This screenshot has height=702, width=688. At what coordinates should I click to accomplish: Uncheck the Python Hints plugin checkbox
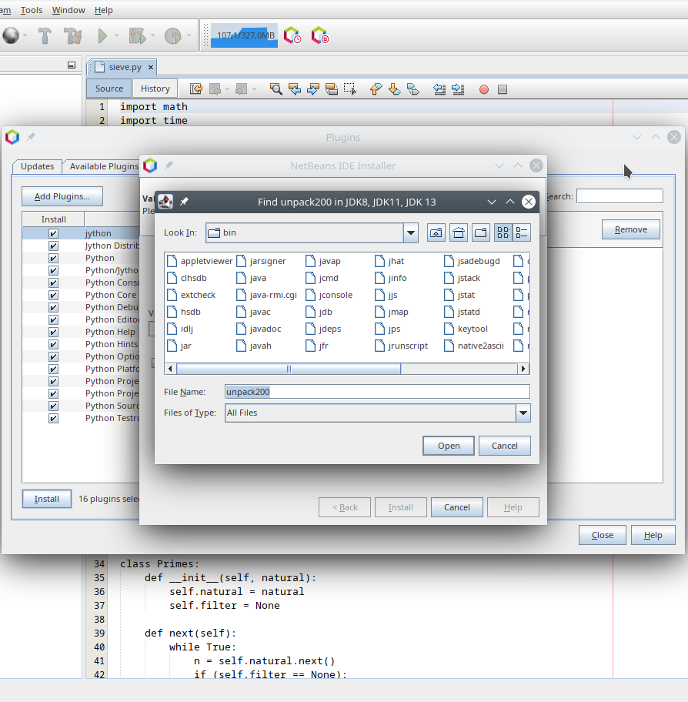pyautogui.click(x=53, y=344)
